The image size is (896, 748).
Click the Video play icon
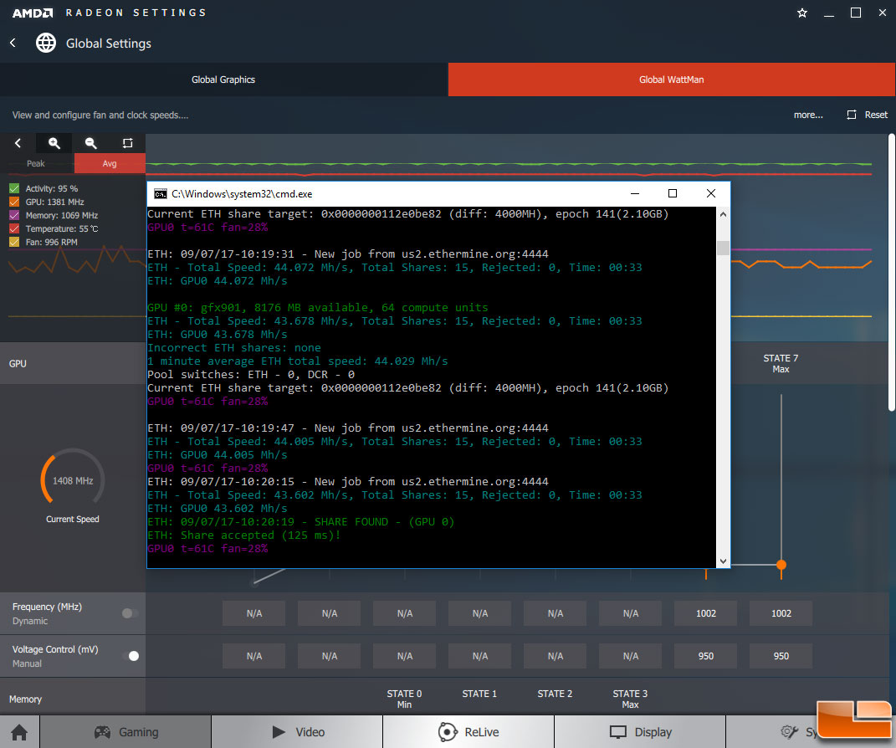click(x=279, y=732)
